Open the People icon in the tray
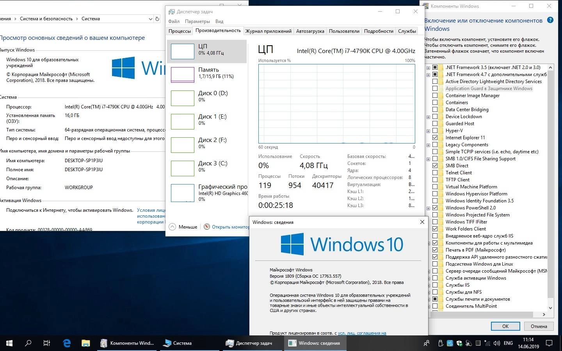This screenshot has height=351, width=562. coord(426,343)
